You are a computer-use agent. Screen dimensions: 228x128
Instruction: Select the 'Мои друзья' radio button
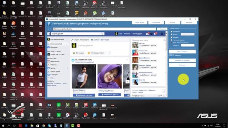171,32
